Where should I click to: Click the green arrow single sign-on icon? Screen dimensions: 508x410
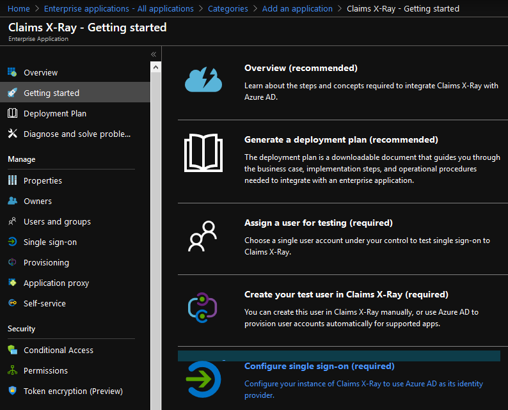(203, 380)
